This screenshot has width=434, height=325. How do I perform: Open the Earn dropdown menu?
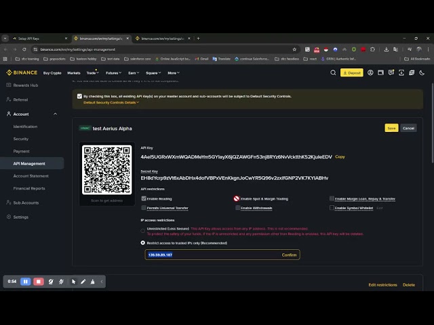pyautogui.click(x=134, y=73)
